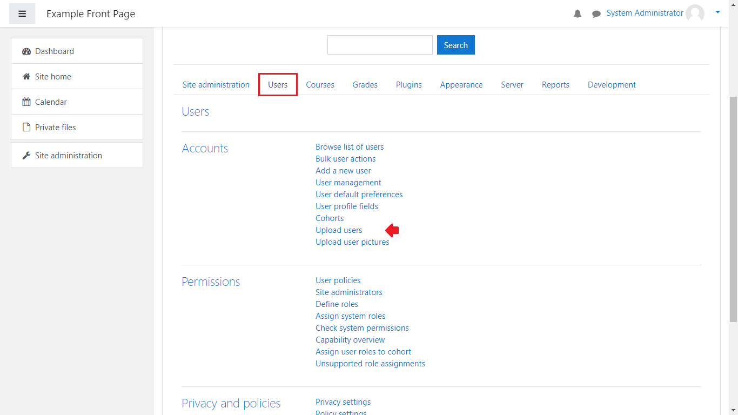Image resolution: width=738 pixels, height=415 pixels.
Task: Click the admin search text field
Action: pyautogui.click(x=380, y=45)
